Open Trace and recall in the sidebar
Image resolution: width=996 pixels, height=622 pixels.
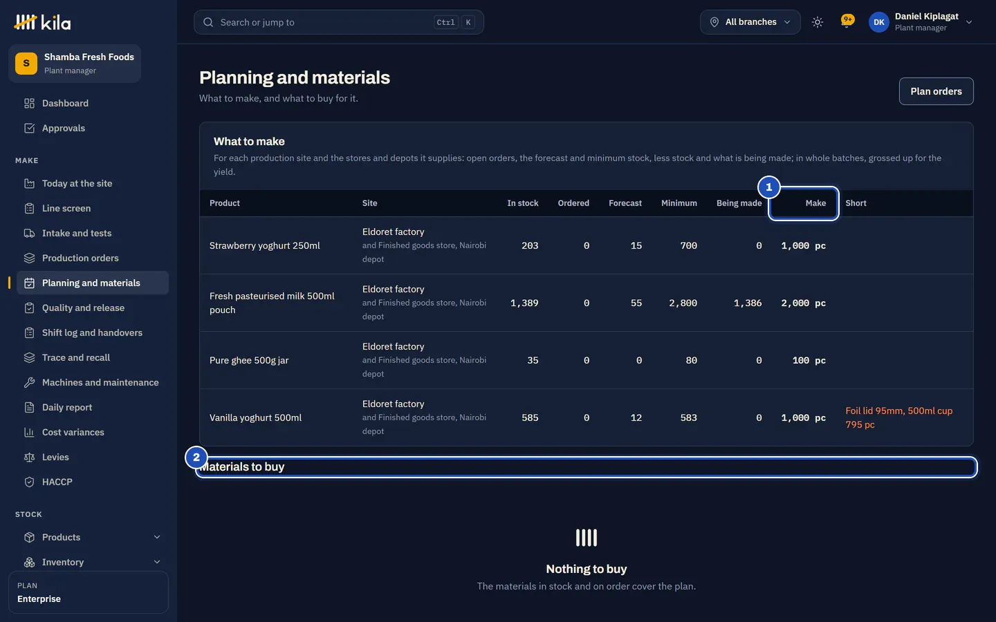(93, 358)
